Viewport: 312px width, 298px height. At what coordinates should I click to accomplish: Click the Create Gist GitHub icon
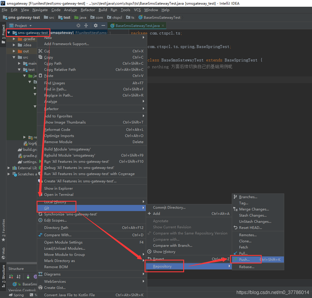click(x=40, y=287)
